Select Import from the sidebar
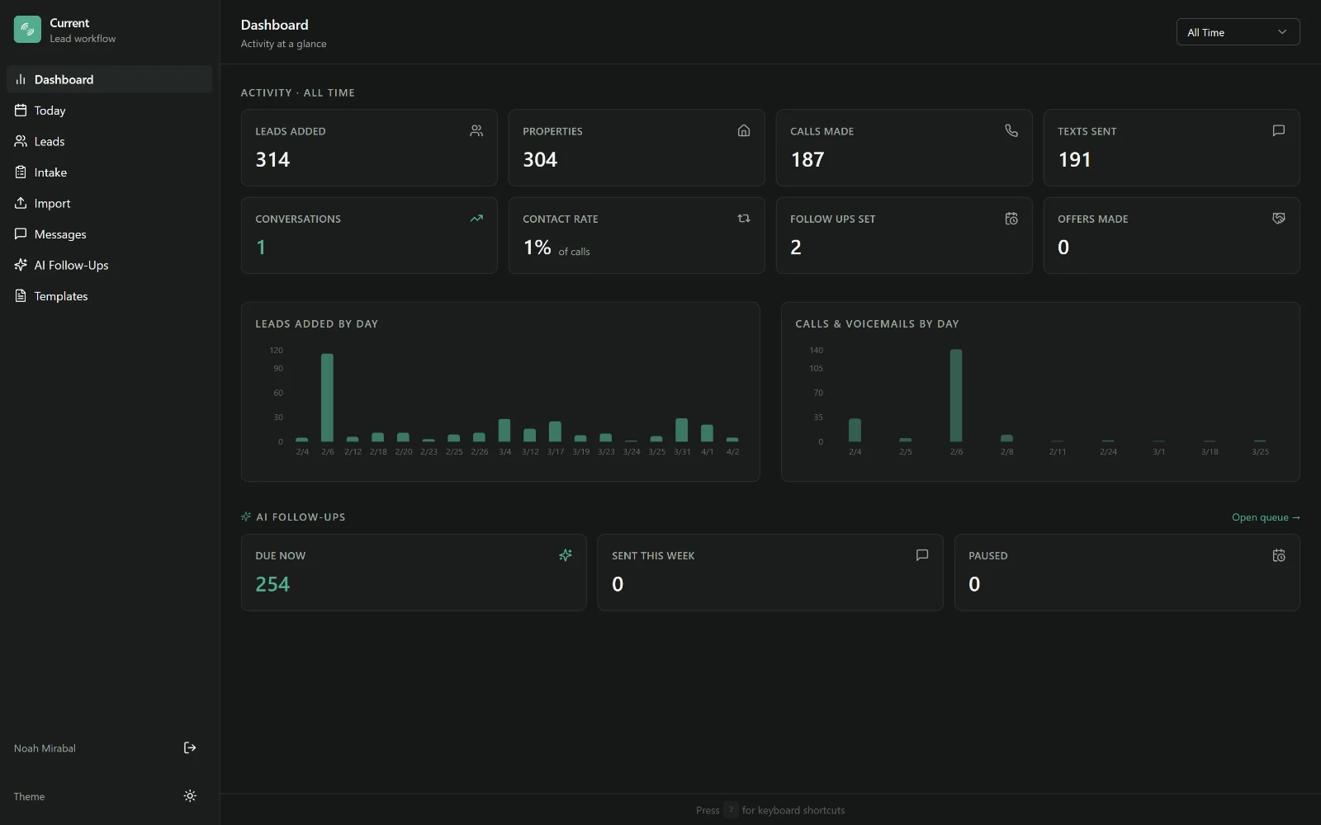The width and height of the screenshot is (1321, 825). 109,203
